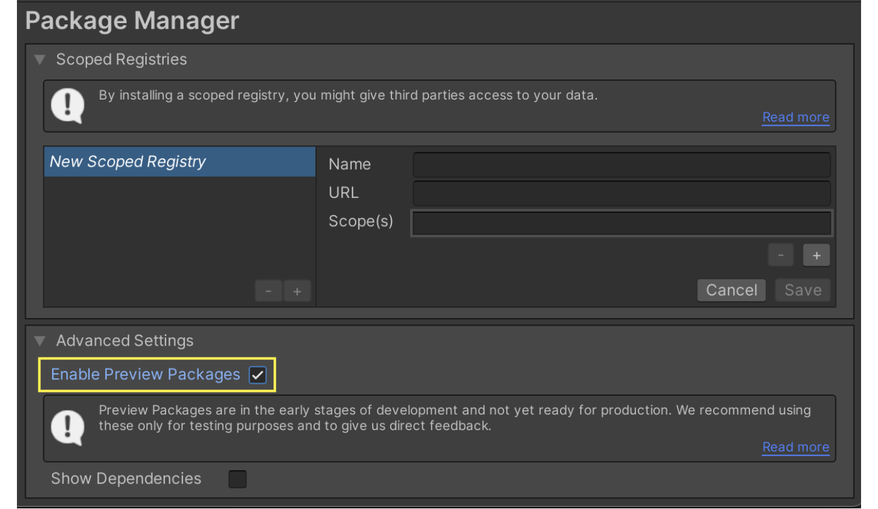878x509 pixels.
Task: Click the plus icon to add a scope
Action: (816, 255)
